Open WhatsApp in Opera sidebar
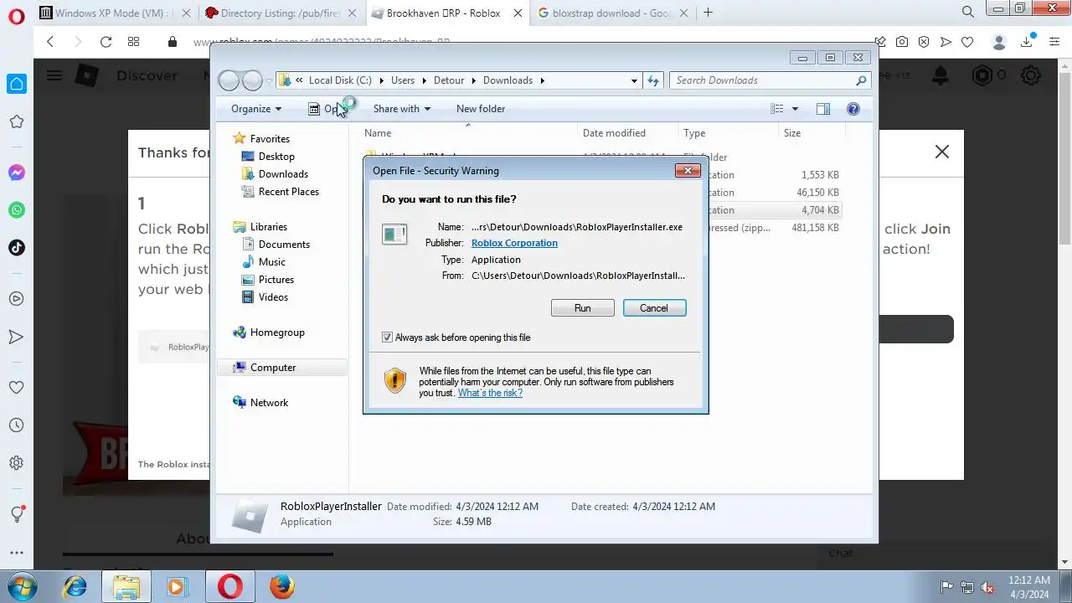Viewport: 1072px width, 603px height. [x=17, y=210]
